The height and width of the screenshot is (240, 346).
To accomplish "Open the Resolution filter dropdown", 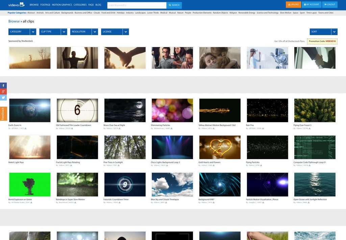I will 84,31.
